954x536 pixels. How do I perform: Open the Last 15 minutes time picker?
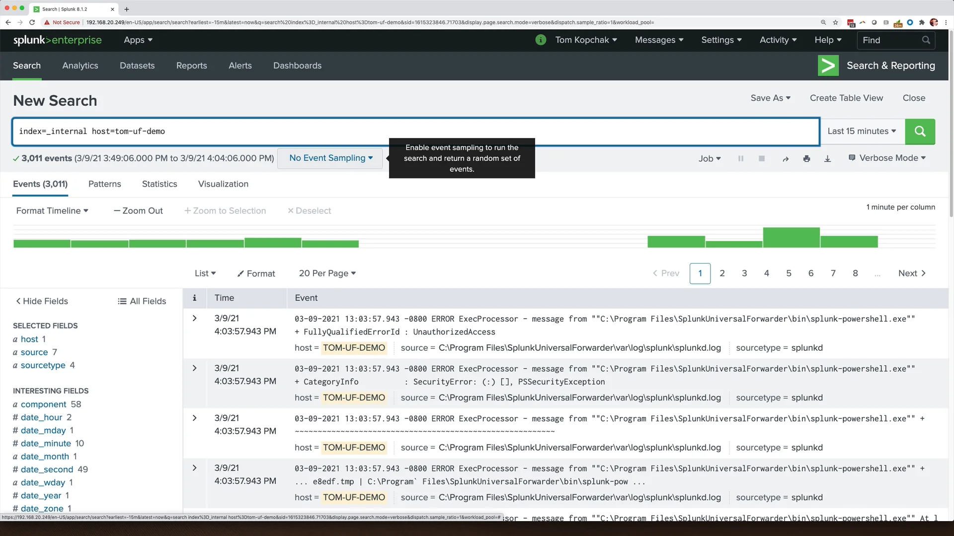click(x=862, y=132)
